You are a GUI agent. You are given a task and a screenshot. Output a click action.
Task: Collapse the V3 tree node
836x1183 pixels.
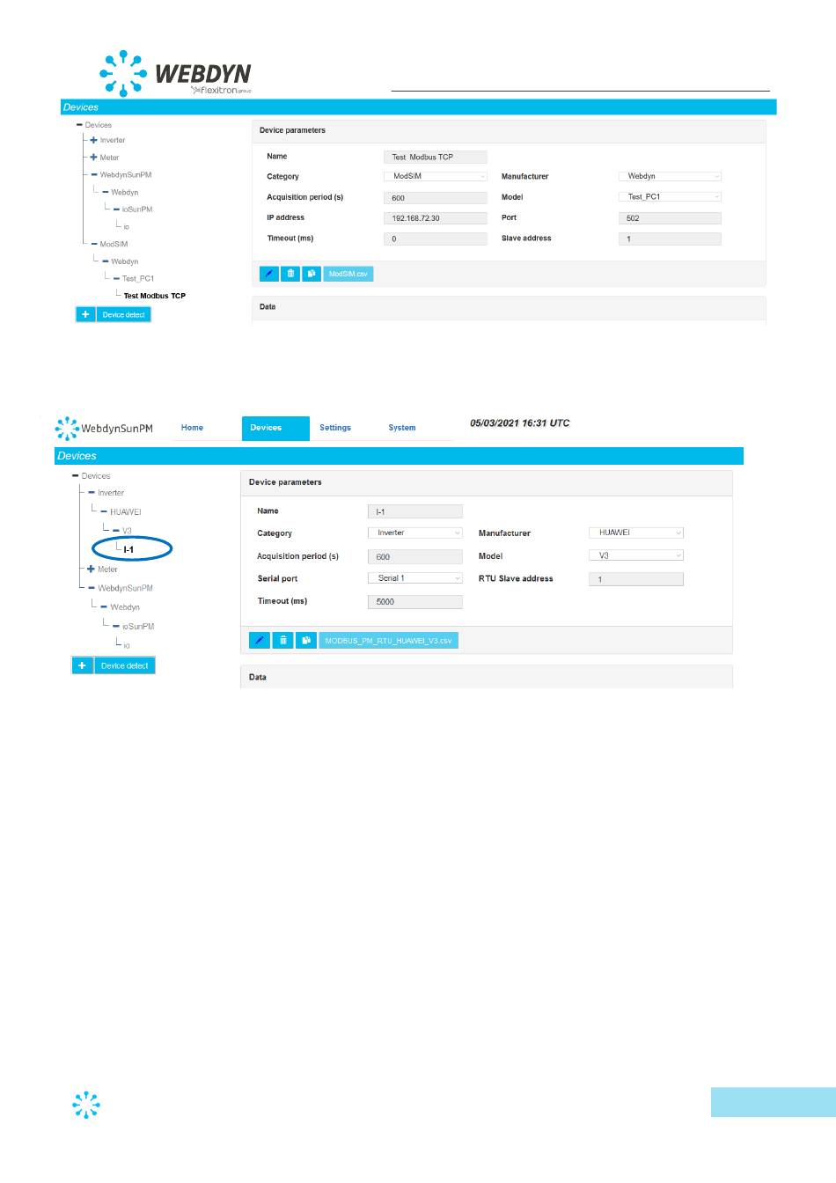[x=115, y=531]
